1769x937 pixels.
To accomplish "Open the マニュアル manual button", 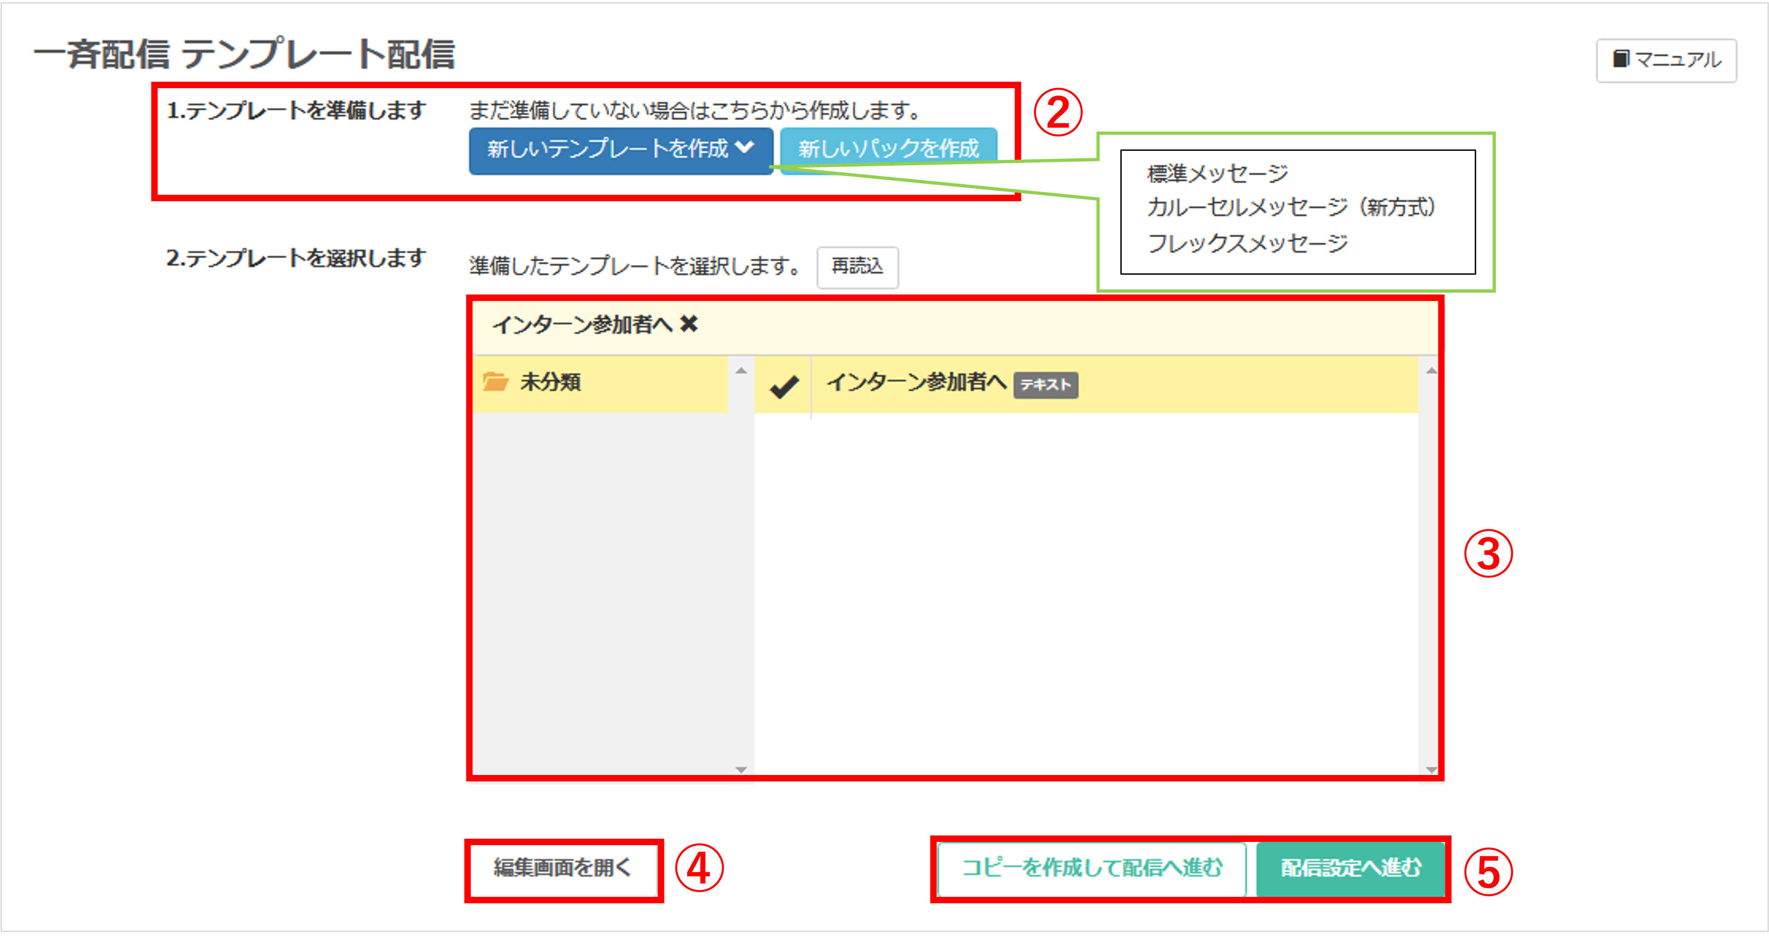I will pyautogui.click(x=1666, y=60).
